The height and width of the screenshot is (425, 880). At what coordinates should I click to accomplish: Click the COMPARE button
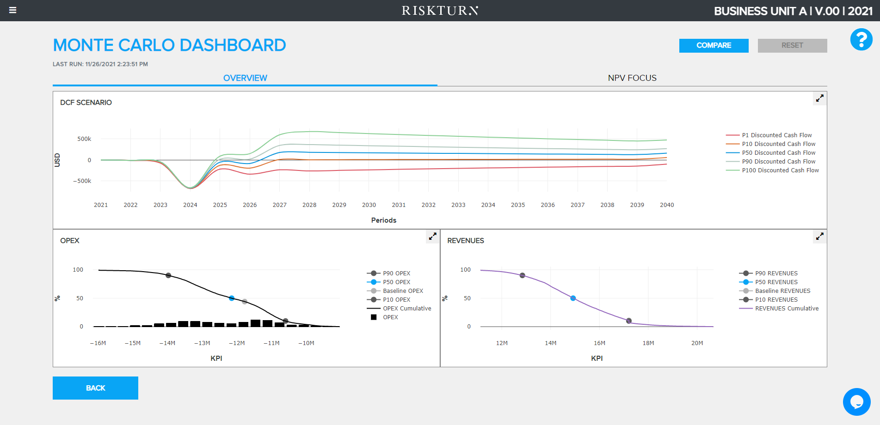pos(714,45)
